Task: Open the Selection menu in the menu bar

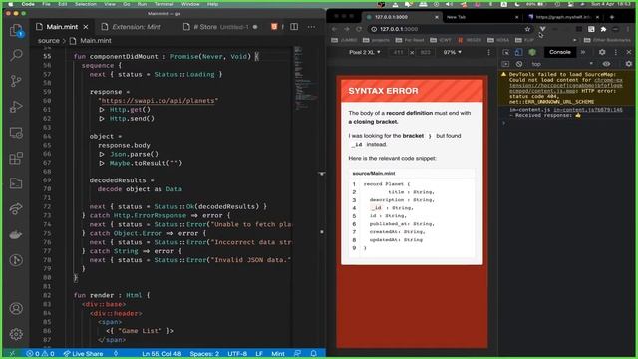Action: (86, 4)
